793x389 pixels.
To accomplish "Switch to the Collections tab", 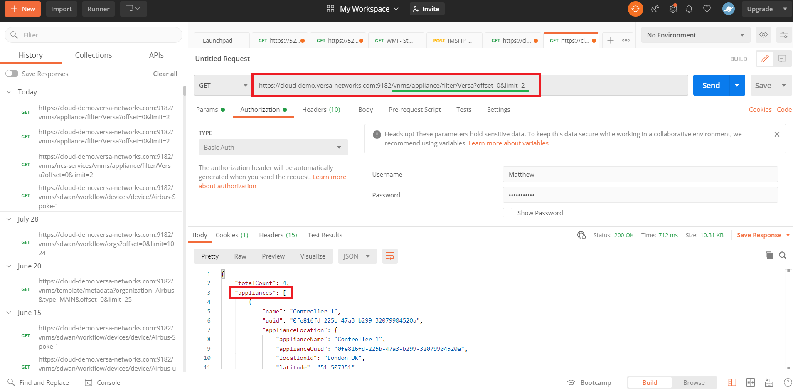I will tap(94, 55).
